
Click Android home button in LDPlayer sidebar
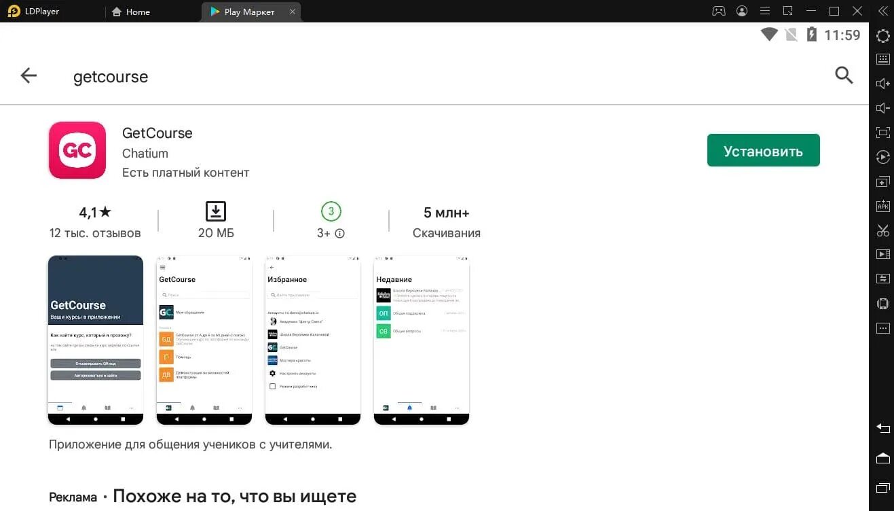tap(882, 458)
